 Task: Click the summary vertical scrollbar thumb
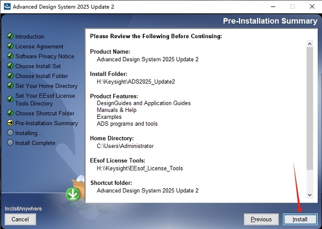[310, 109]
